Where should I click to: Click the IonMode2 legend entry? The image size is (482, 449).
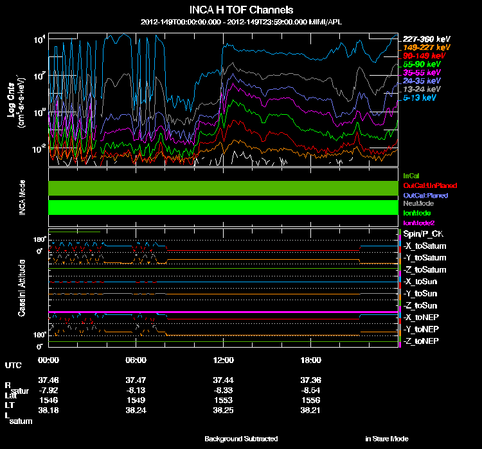(418, 223)
